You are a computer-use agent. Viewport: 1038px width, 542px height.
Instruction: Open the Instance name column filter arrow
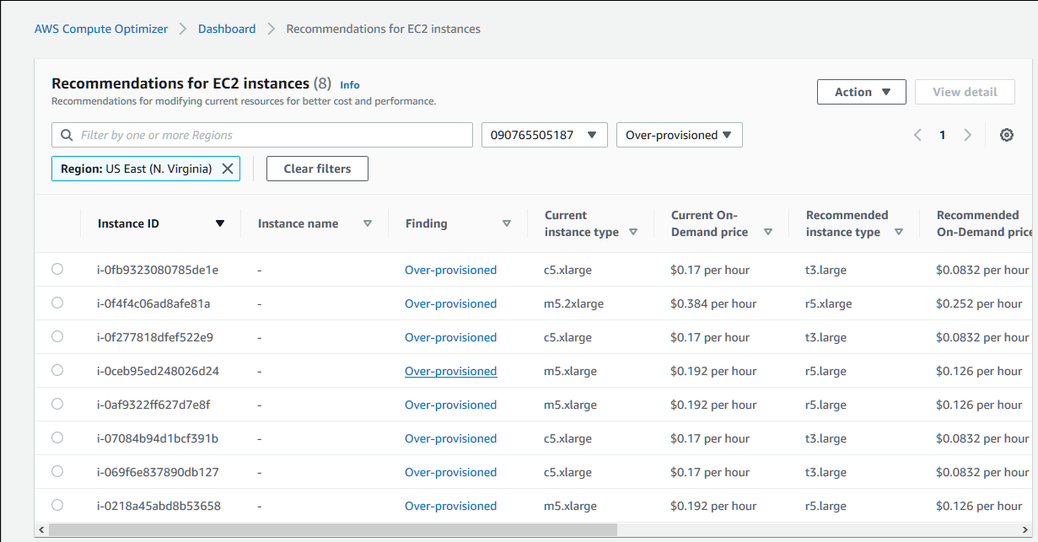point(368,223)
